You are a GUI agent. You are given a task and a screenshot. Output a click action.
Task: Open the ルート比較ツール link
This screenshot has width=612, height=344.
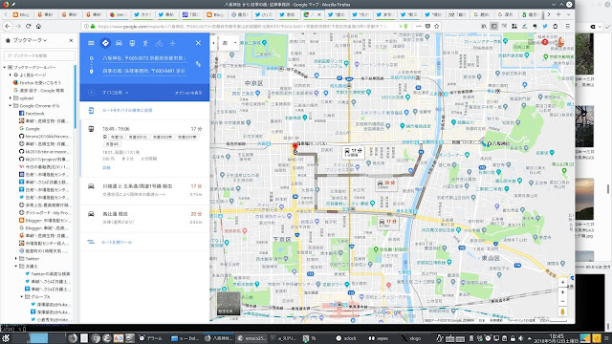click(x=117, y=242)
